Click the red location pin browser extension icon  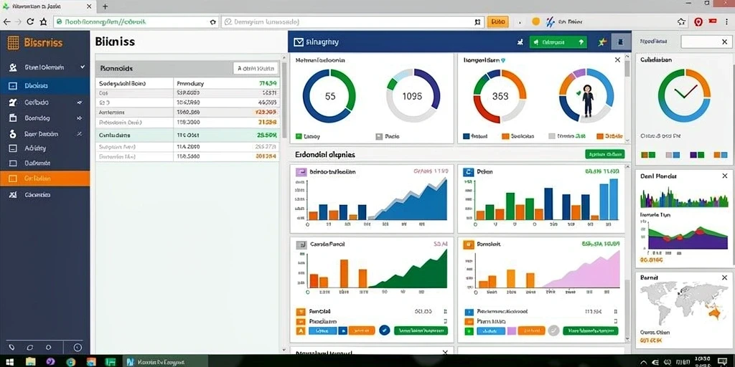(698, 22)
